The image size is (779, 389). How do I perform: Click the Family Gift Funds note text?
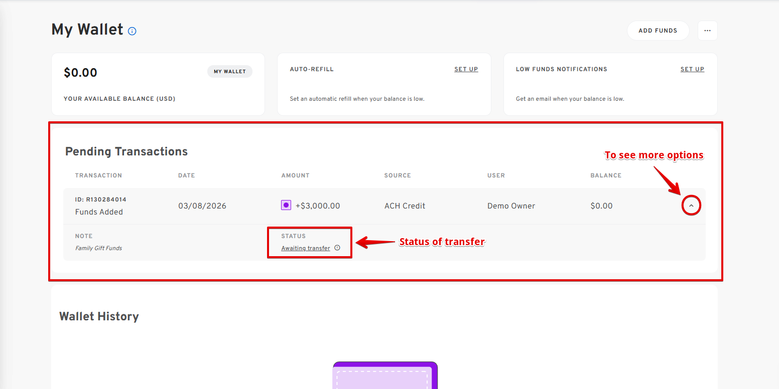click(98, 248)
